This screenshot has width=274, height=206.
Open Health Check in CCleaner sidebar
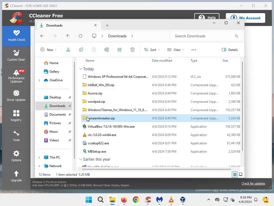16,36
